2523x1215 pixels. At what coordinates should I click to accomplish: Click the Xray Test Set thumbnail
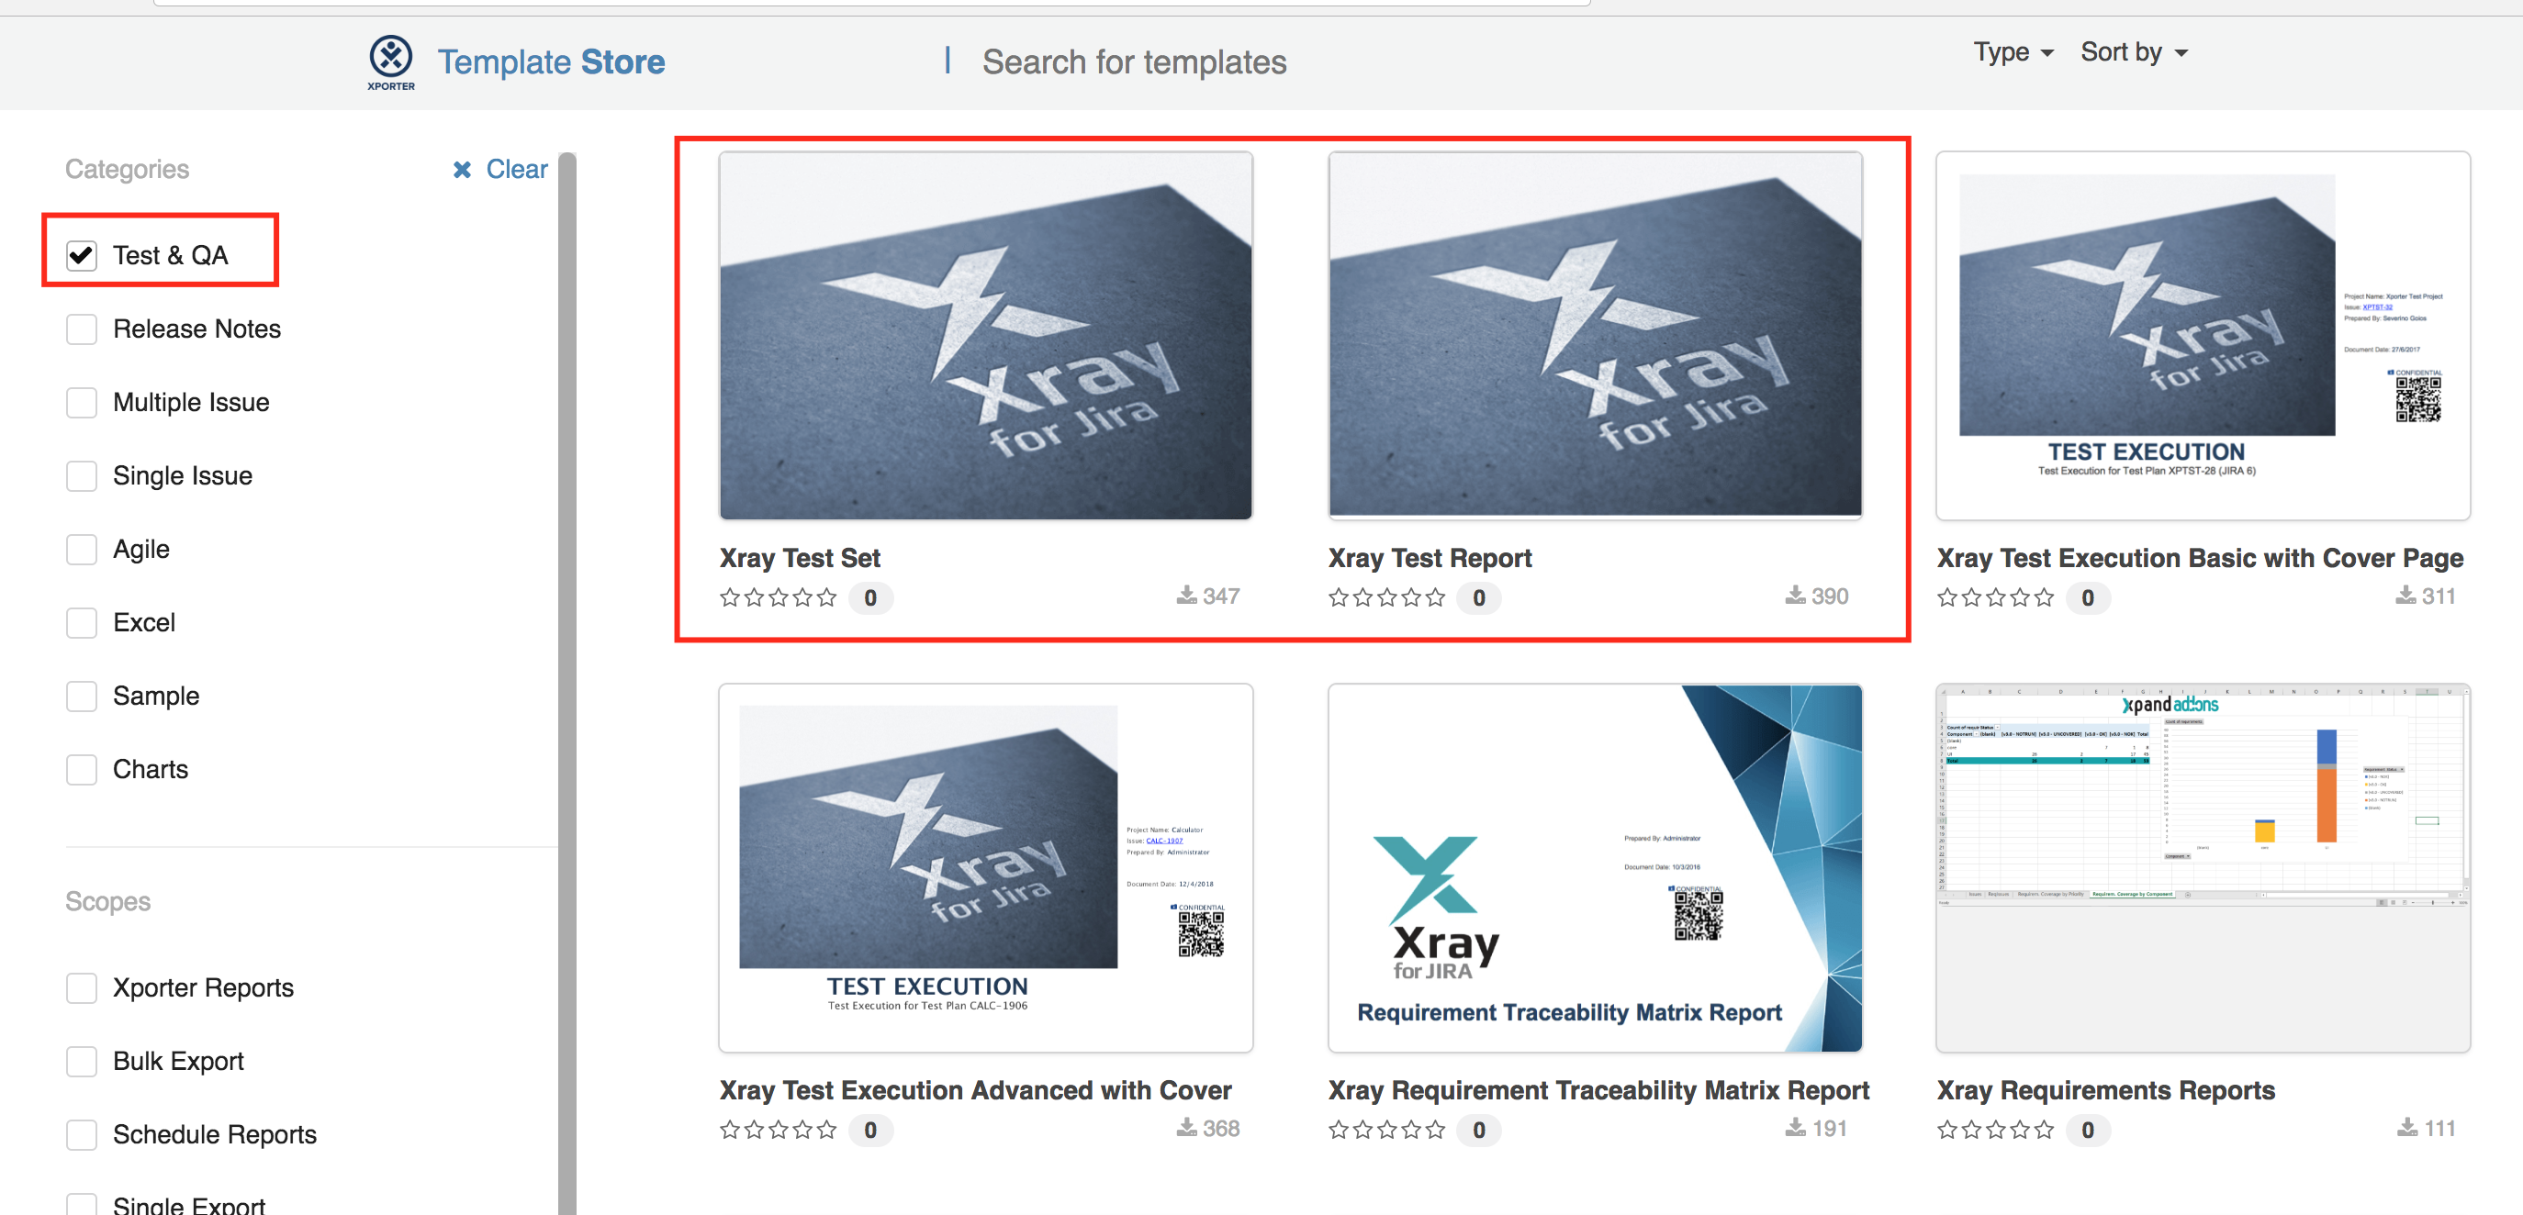[985, 335]
